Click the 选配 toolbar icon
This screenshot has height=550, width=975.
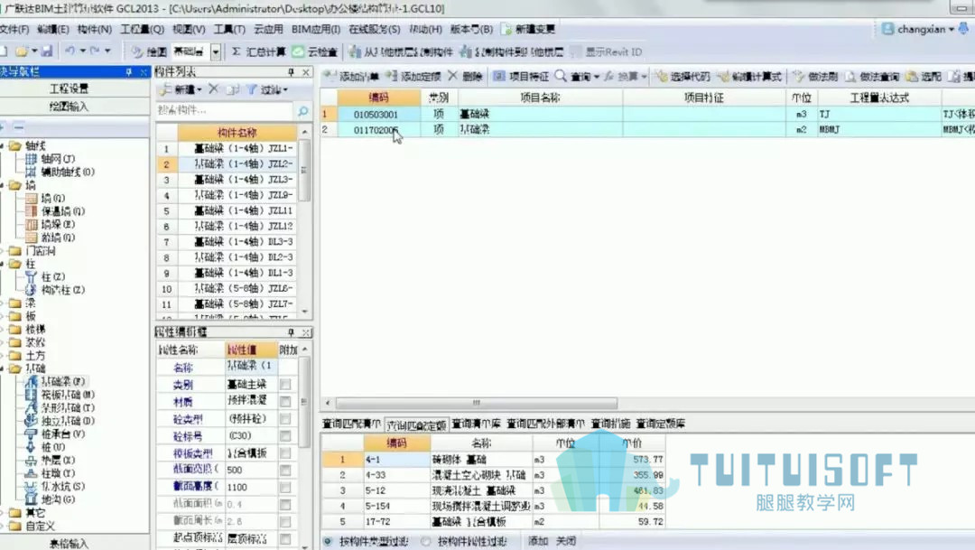click(x=912, y=77)
